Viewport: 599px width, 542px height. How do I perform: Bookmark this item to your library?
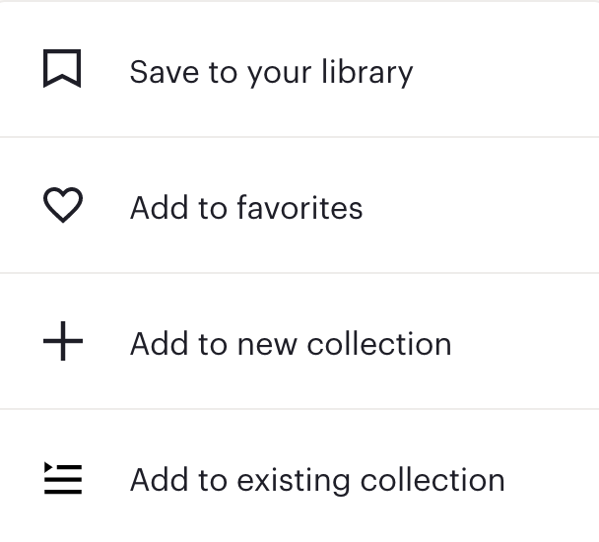pyautogui.click(x=299, y=70)
